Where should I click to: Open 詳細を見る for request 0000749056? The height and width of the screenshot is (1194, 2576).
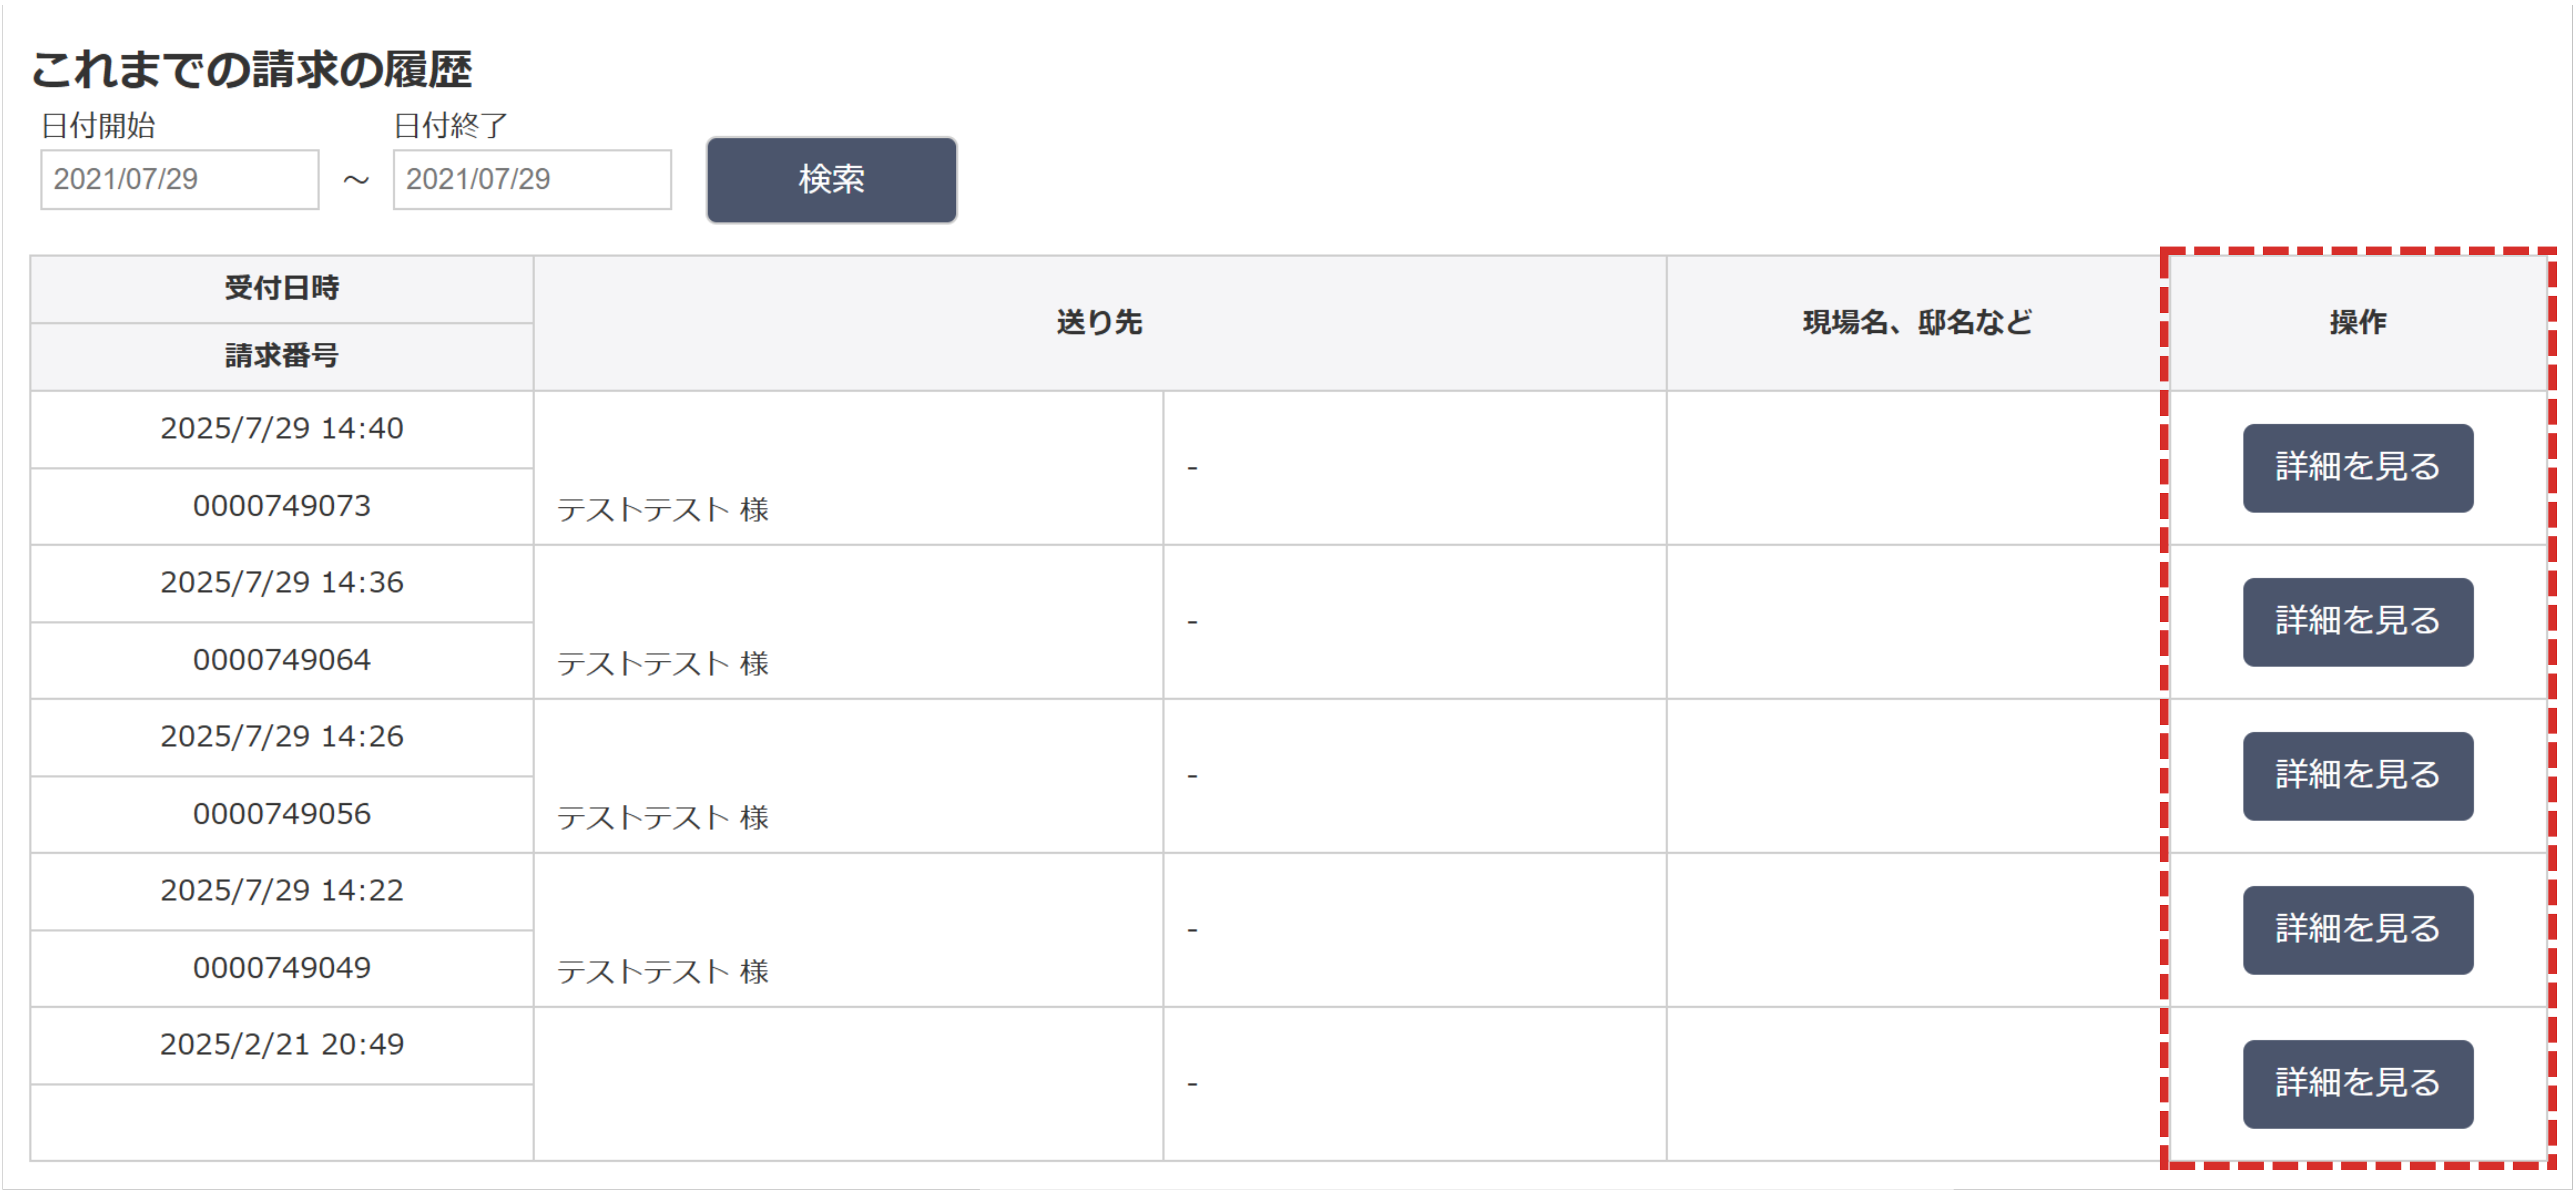(2357, 776)
